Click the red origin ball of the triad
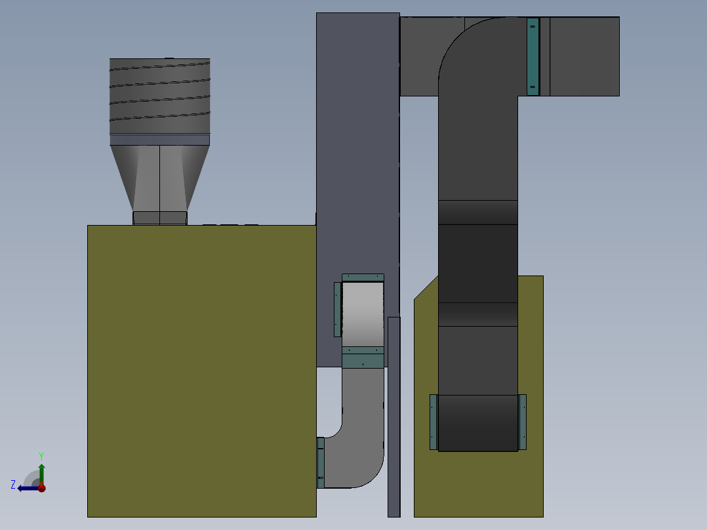The image size is (707, 530). pyautogui.click(x=41, y=487)
